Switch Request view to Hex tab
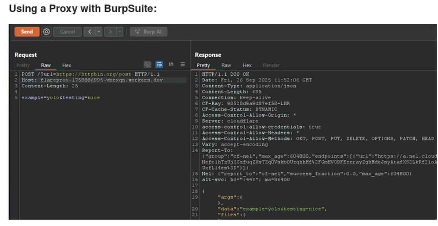This screenshot has height=226, width=438. (67, 65)
